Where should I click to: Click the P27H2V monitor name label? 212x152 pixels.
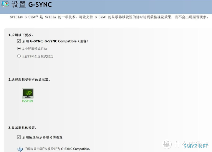coord(28,101)
